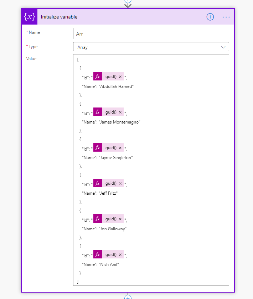Remove the guid() token above Nish Anil
Screen dimensions: 253x299
(x=120, y=255)
